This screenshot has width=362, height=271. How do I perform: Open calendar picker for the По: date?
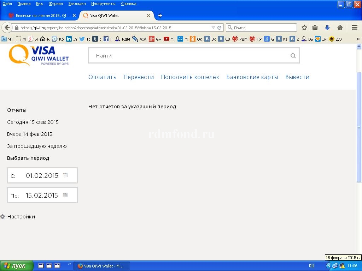tap(65, 195)
